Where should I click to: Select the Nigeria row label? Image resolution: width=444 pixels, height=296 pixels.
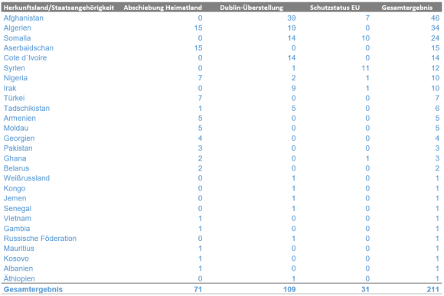pyautogui.click(x=15, y=78)
